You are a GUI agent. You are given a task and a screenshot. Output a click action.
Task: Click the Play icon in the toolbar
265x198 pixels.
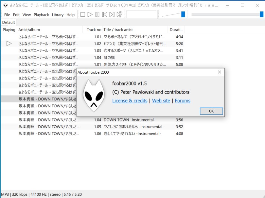tap(90, 14)
